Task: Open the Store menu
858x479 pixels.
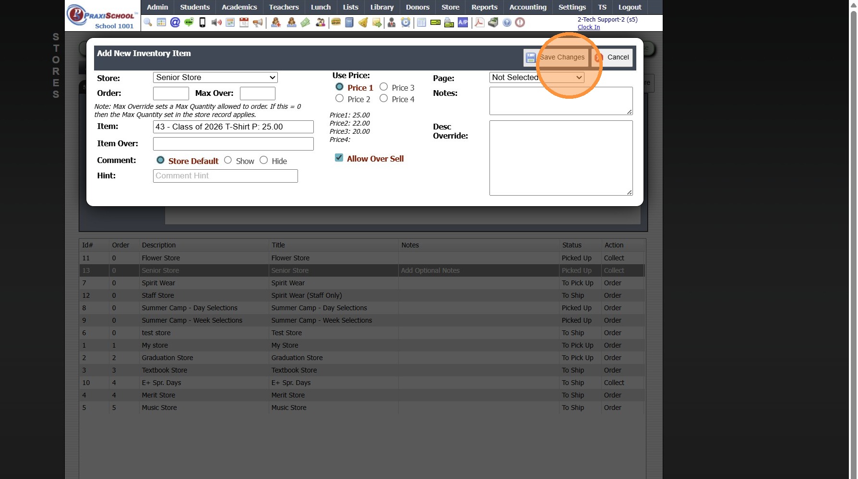Action: point(451,7)
